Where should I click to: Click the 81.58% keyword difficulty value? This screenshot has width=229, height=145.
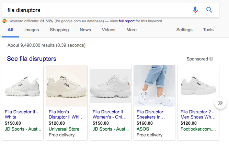[x=47, y=21]
